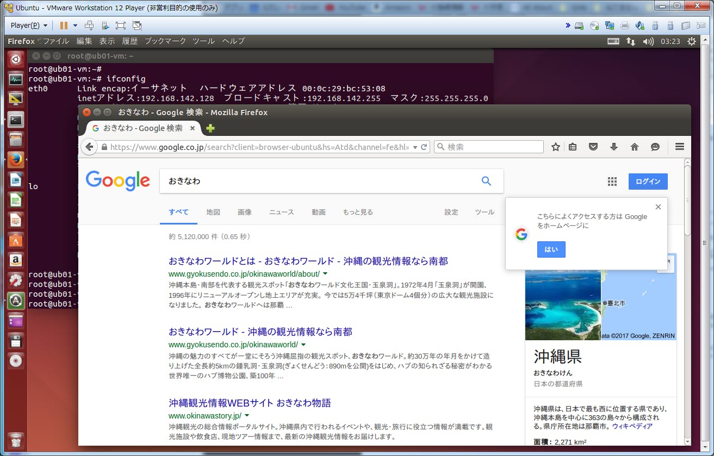Open the Google apps grid icon
714x456 pixels.
(x=612, y=182)
